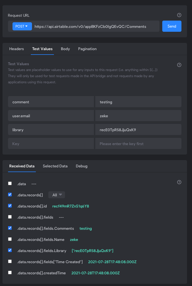The height and width of the screenshot is (286, 192).
Task: Click the Time Created timestamp value
Action: pos(112,262)
